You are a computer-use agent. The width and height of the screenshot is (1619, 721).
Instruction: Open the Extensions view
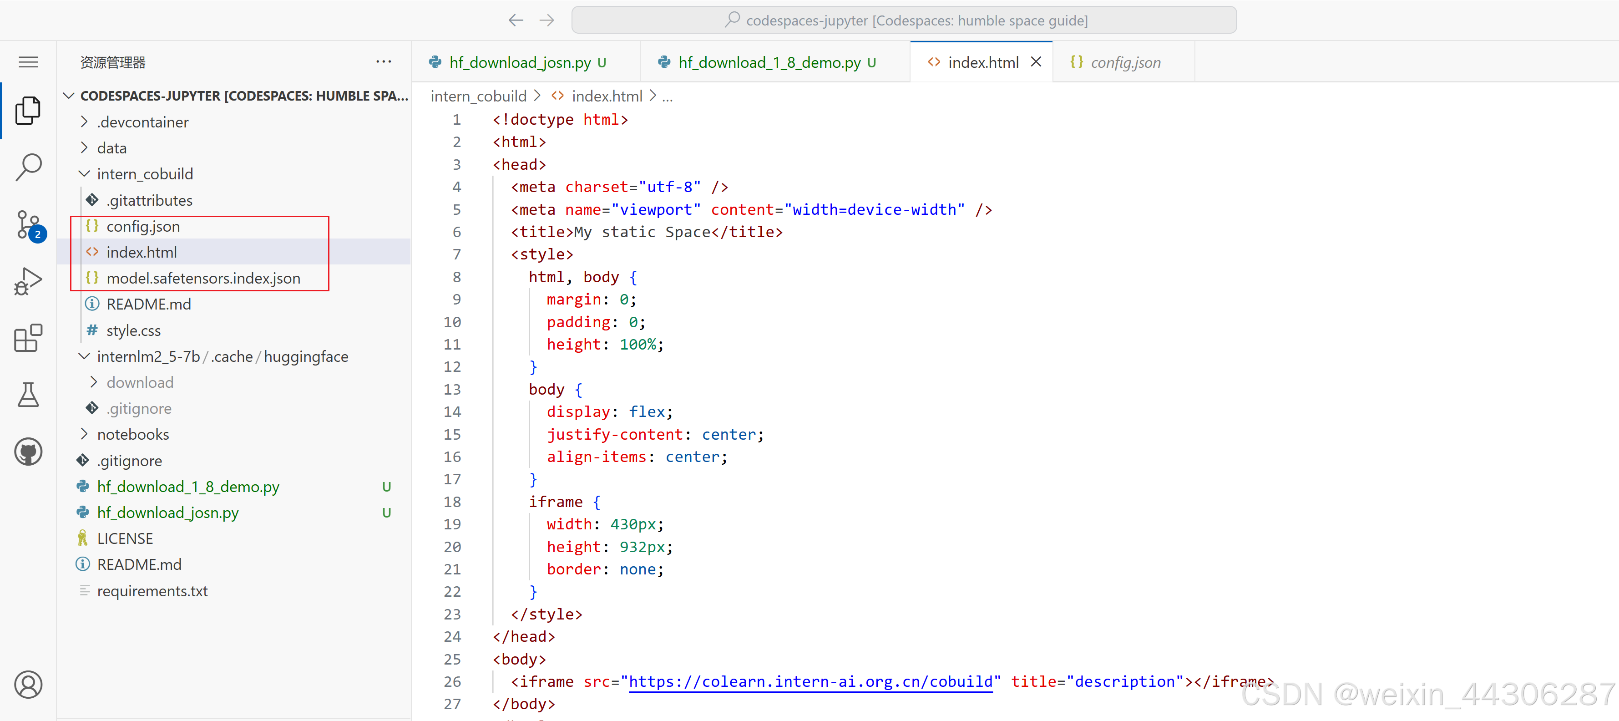pyautogui.click(x=28, y=338)
